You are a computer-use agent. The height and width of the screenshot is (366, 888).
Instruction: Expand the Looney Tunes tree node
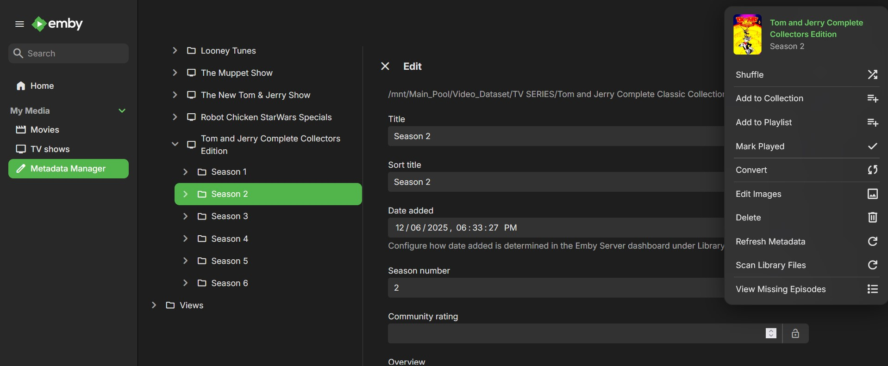[x=175, y=50]
